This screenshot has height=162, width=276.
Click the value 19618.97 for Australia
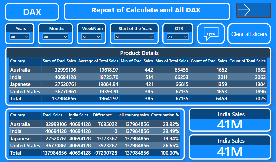tap(109, 70)
